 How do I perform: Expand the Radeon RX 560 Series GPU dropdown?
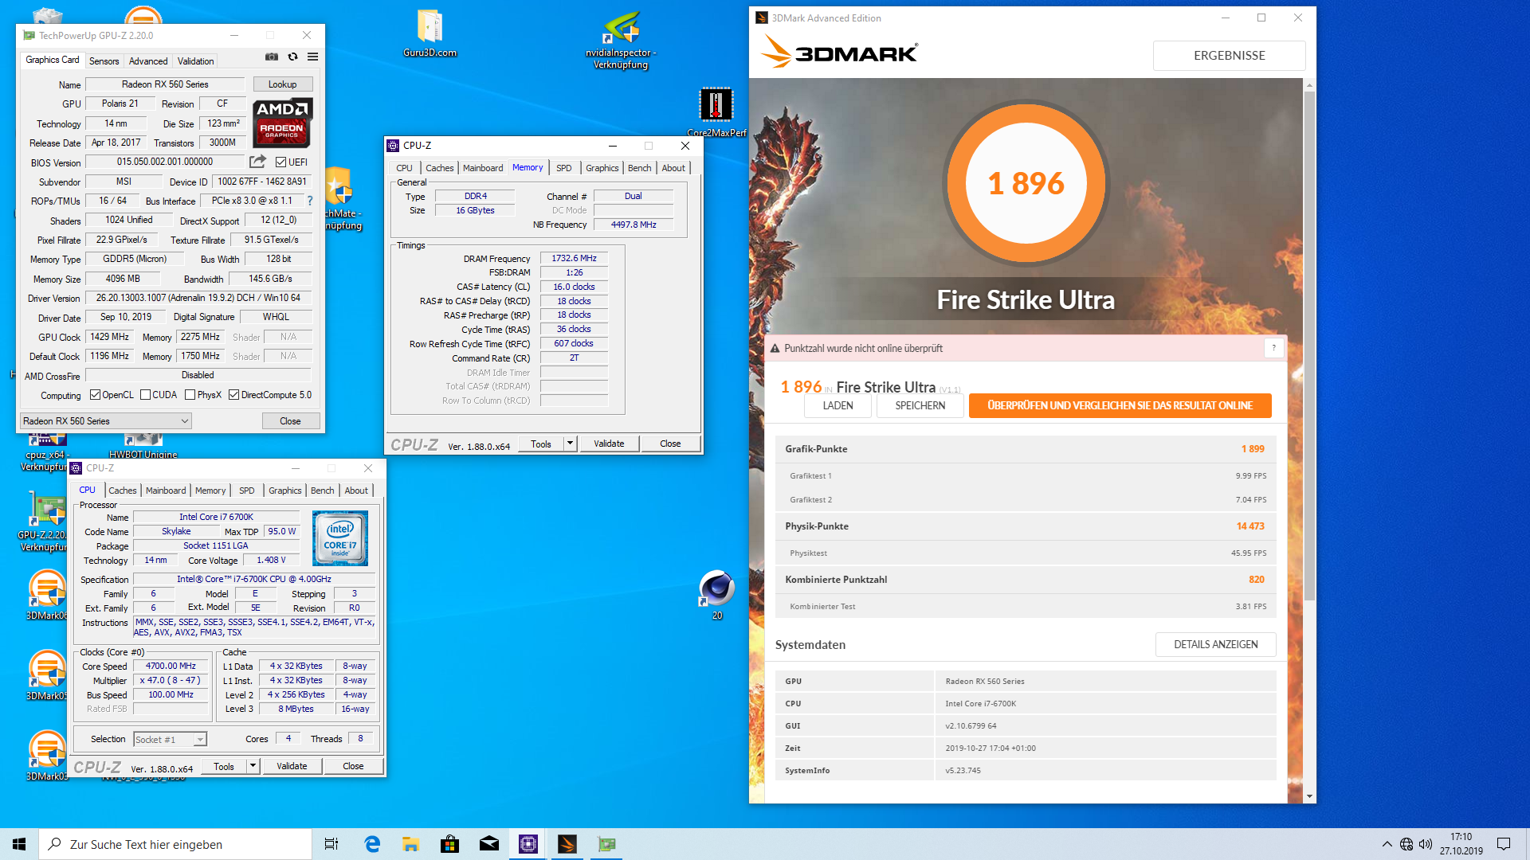[x=105, y=421]
